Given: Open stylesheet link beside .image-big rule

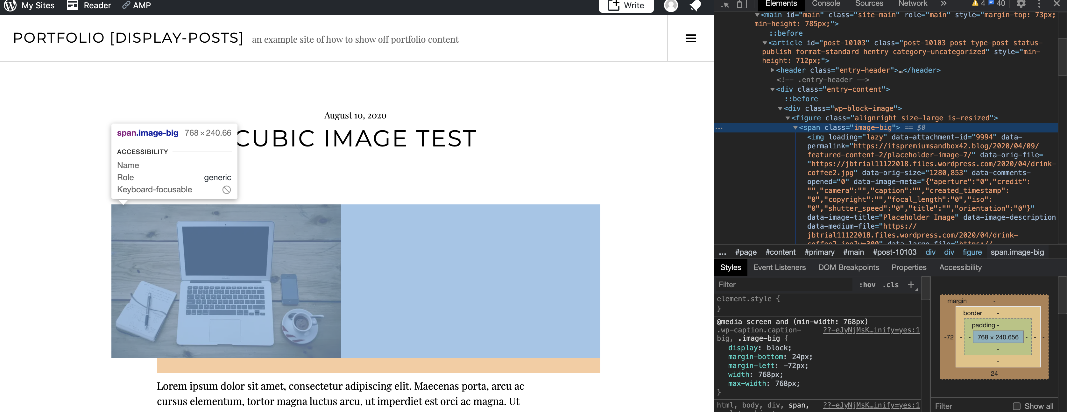Looking at the screenshot, I should 871,330.
